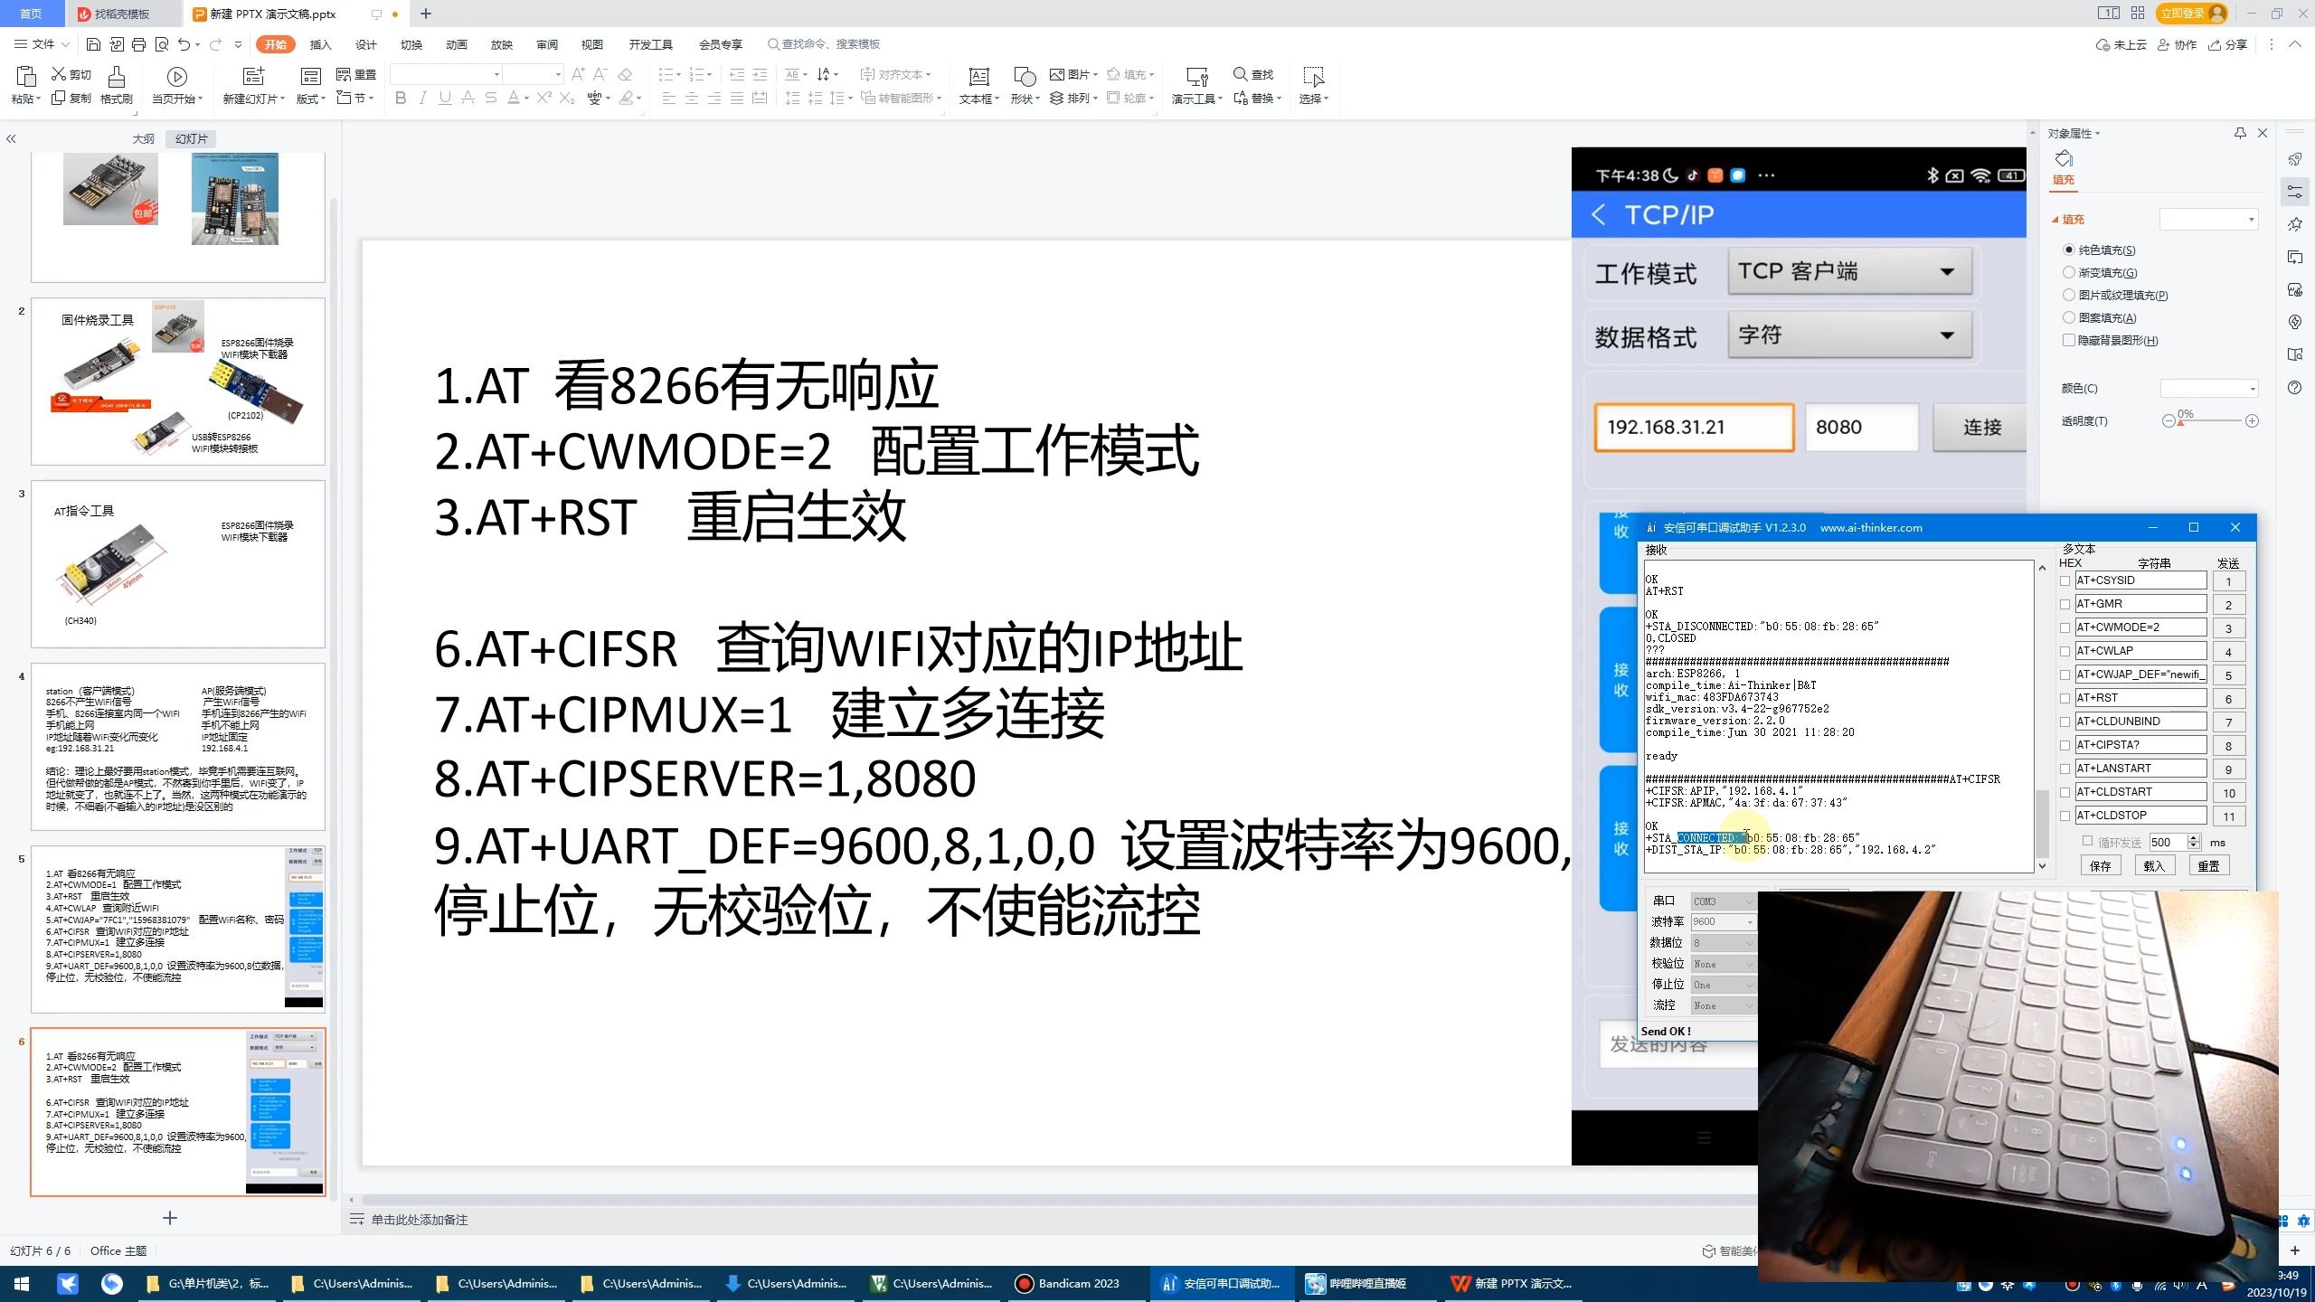
Task: Select picture or texture fill radio button
Action: tap(2068, 295)
